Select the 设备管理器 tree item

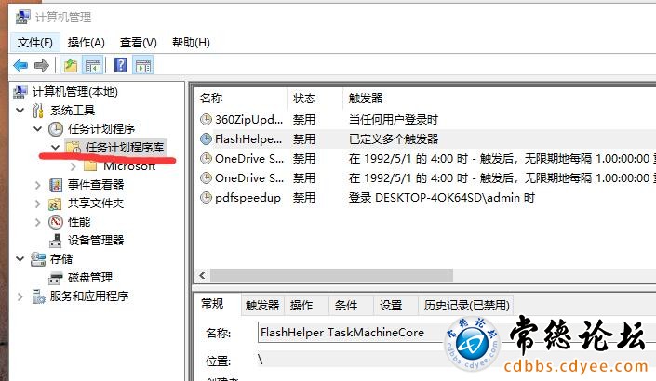(96, 241)
